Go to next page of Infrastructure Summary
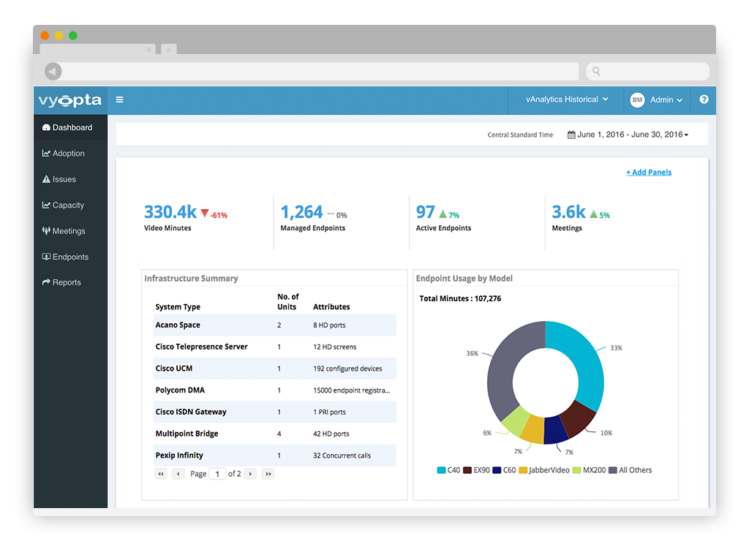The image size is (749, 541). (250, 474)
